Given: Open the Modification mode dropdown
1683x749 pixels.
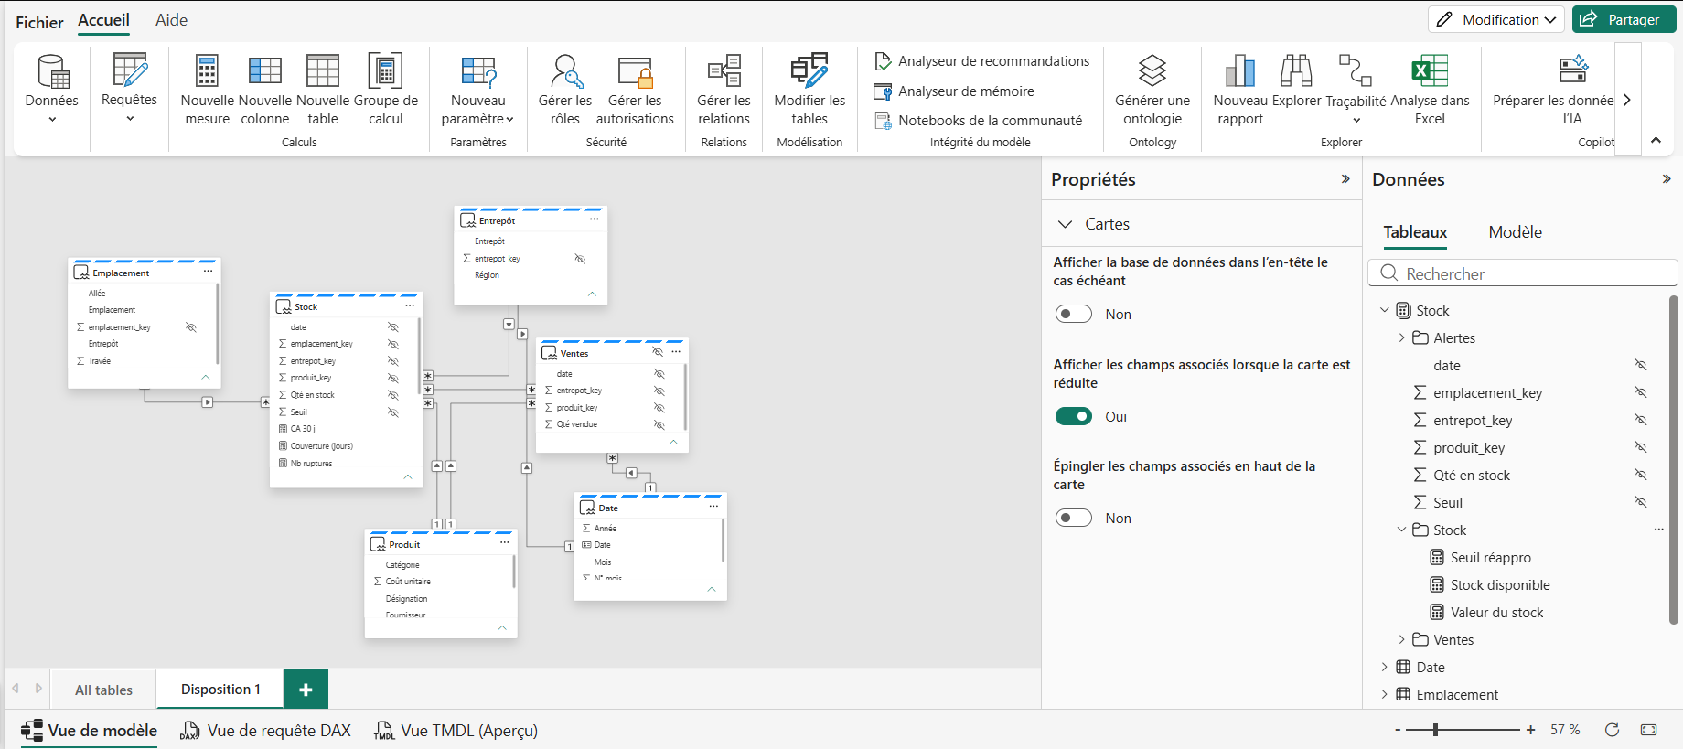Looking at the screenshot, I should [1496, 19].
